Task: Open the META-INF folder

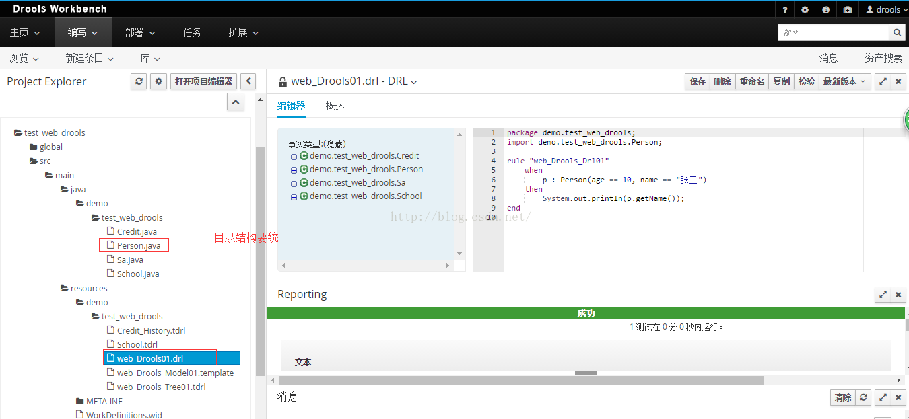Action: (99, 401)
